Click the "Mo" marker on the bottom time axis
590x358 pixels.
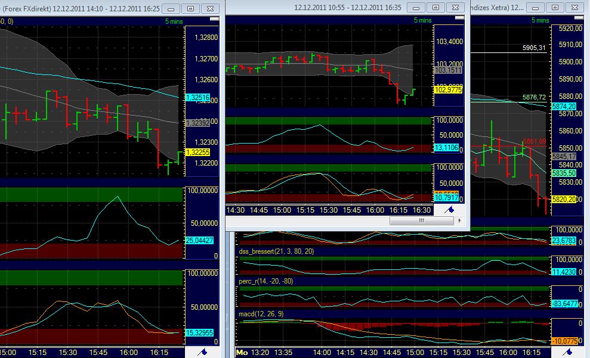(241, 352)
